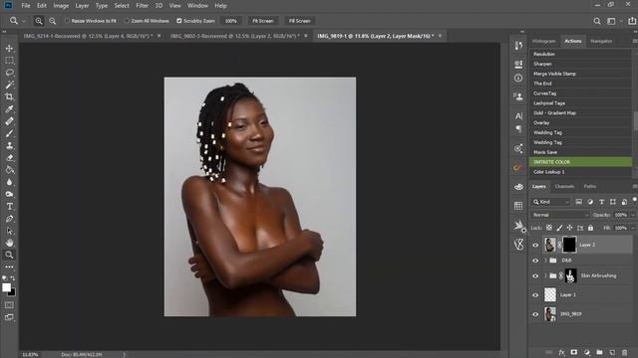The height and width of the screenshot is (358, 638).
Task: Select the Eraser tool
Action: coord(9,158)
